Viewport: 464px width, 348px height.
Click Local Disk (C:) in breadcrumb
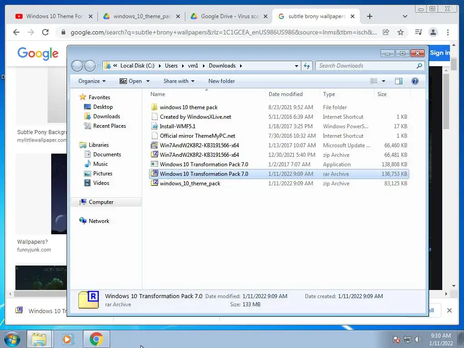pyautogui.click(x=137, y=66)
